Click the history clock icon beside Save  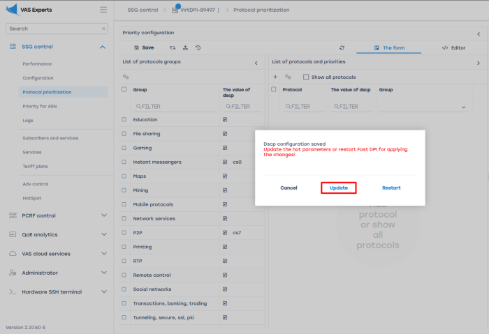tap(198, 48)
